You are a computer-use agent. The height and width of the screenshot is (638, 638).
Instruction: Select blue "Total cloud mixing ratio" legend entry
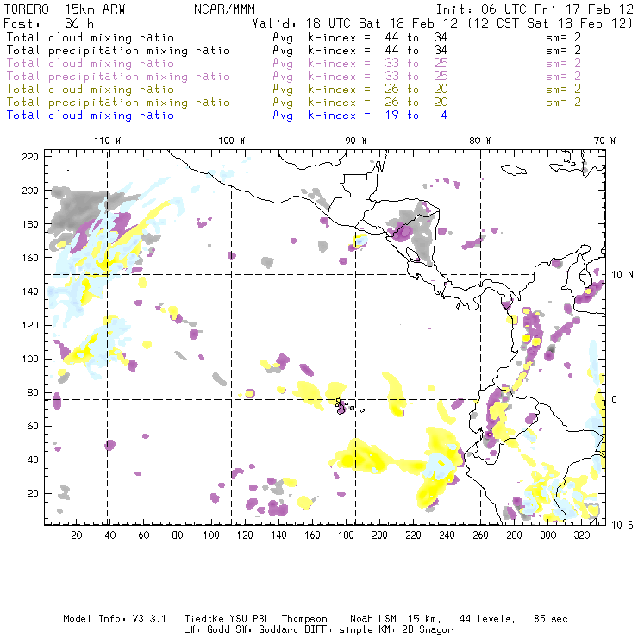90,116
